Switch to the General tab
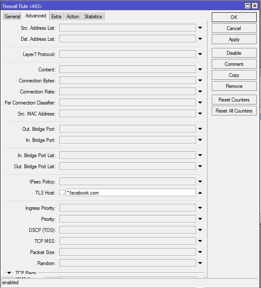The height and width of the screenshot is (288, 261). (x=12, y=17)
